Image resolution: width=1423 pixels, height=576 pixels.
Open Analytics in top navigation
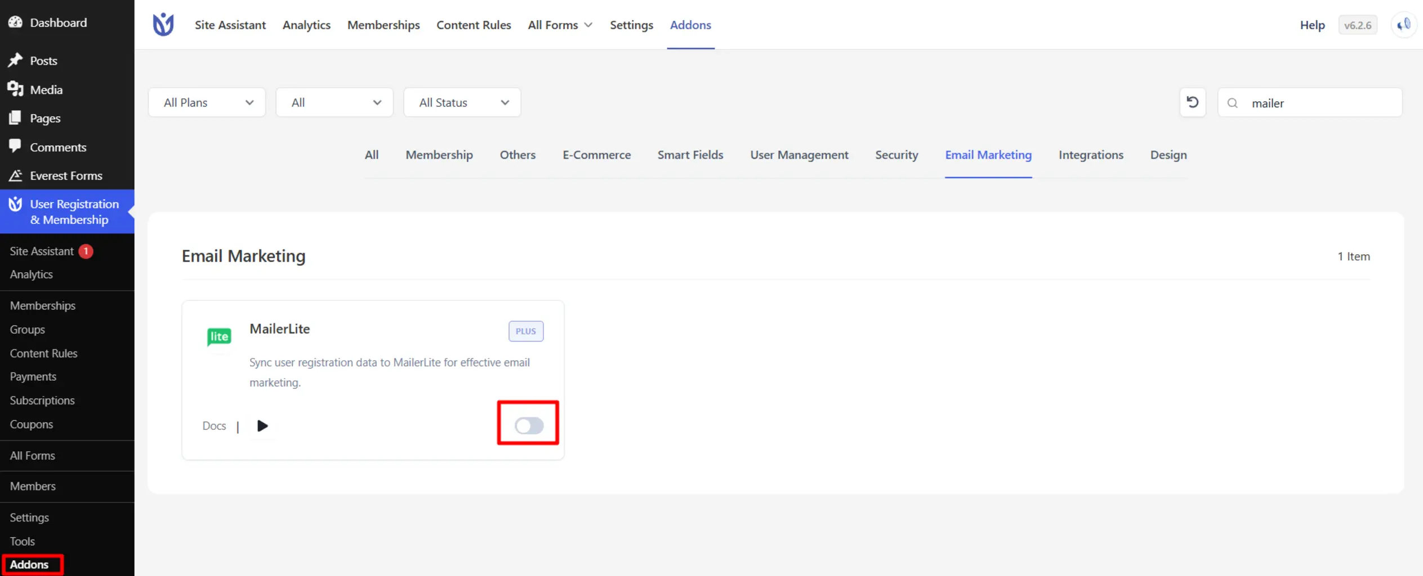pos(306,25)
